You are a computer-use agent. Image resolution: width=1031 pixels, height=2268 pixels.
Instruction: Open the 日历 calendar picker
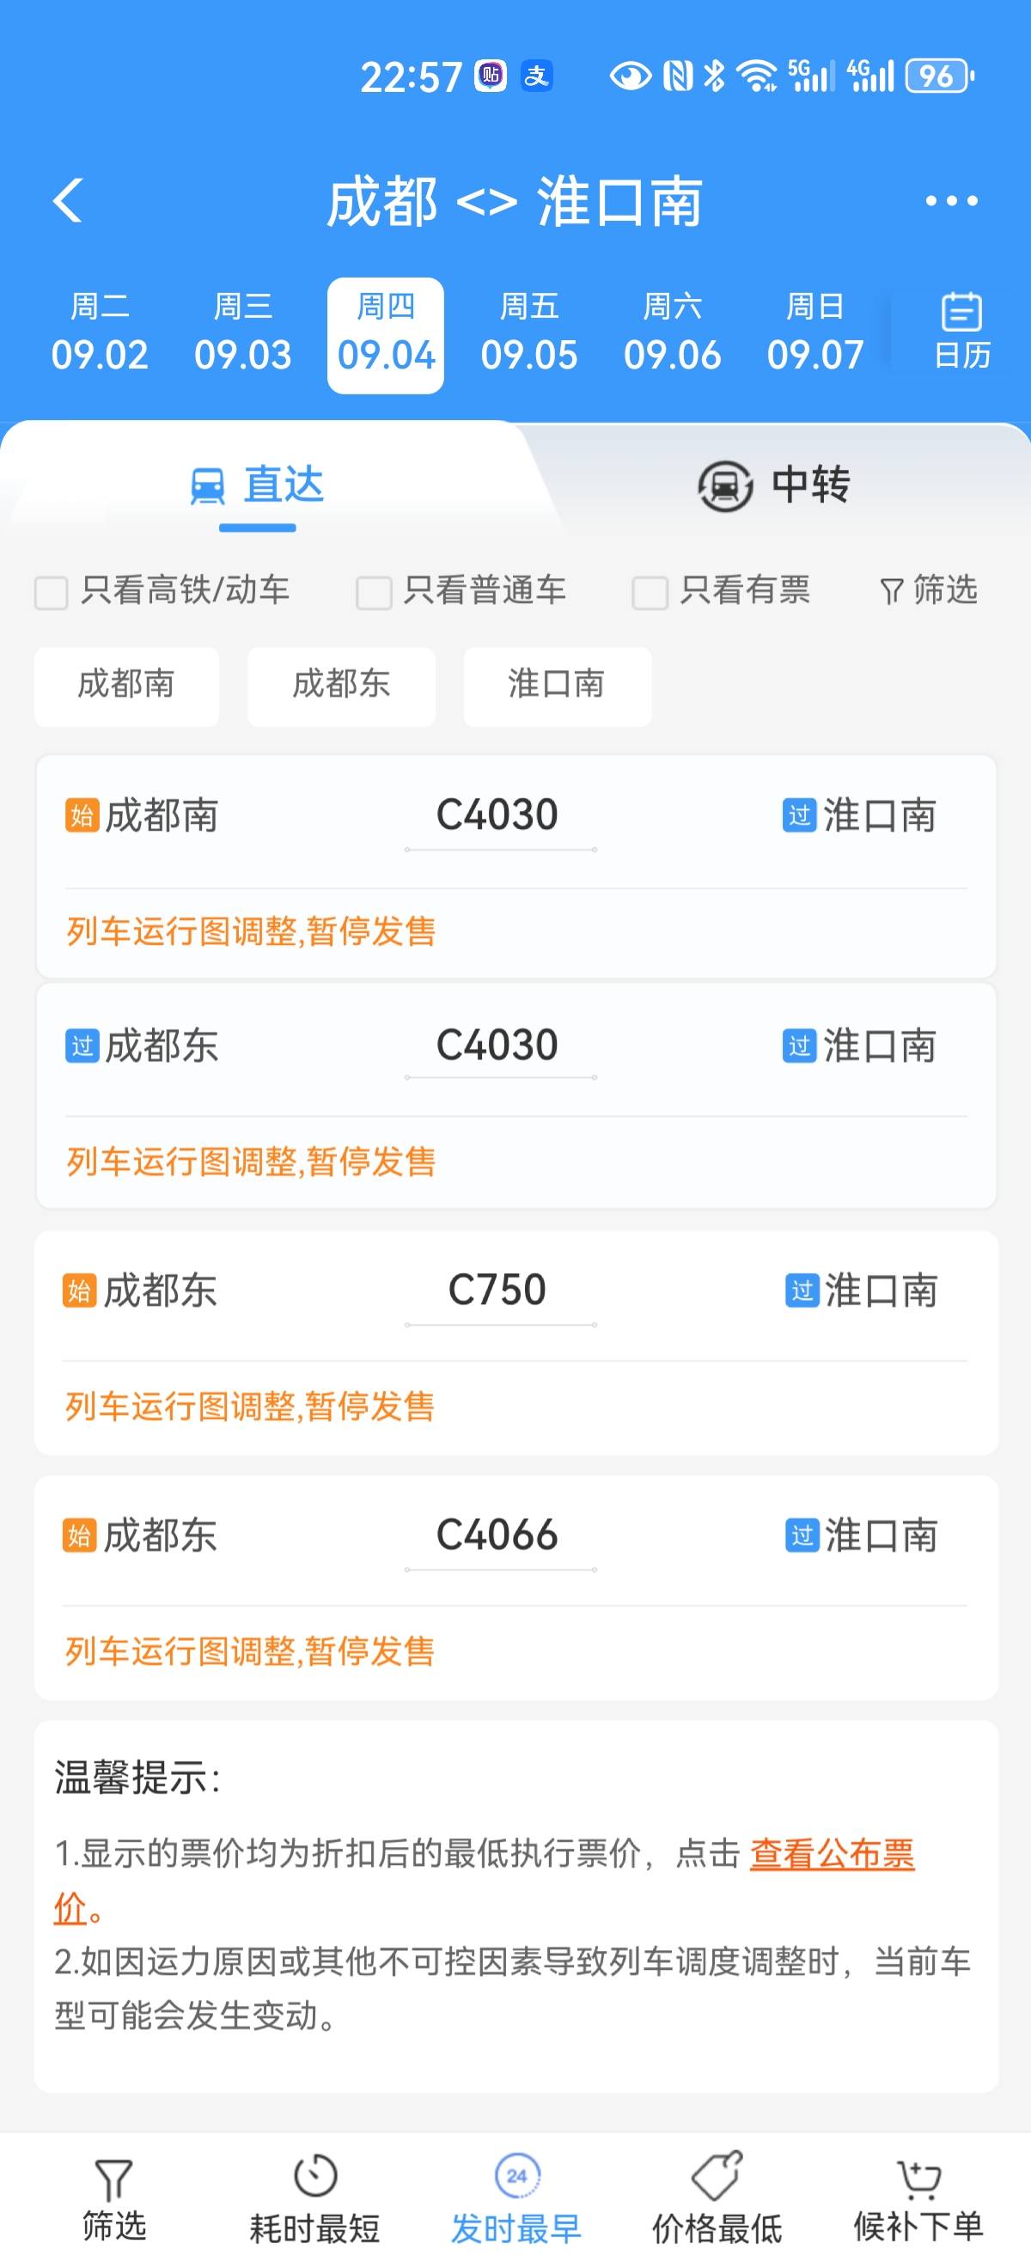coord(961,332)
